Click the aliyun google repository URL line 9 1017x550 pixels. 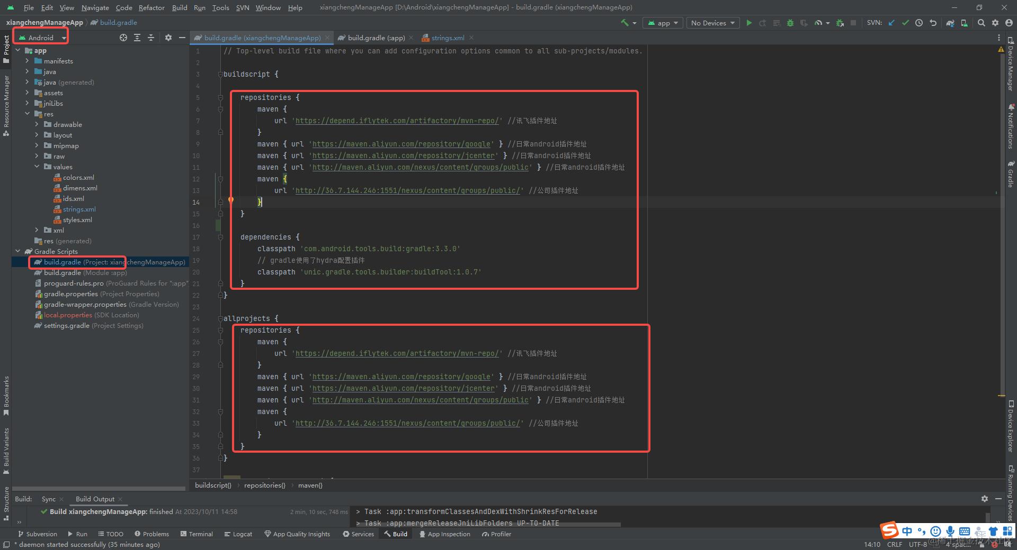pyautogui.click(x=401, y=144)
